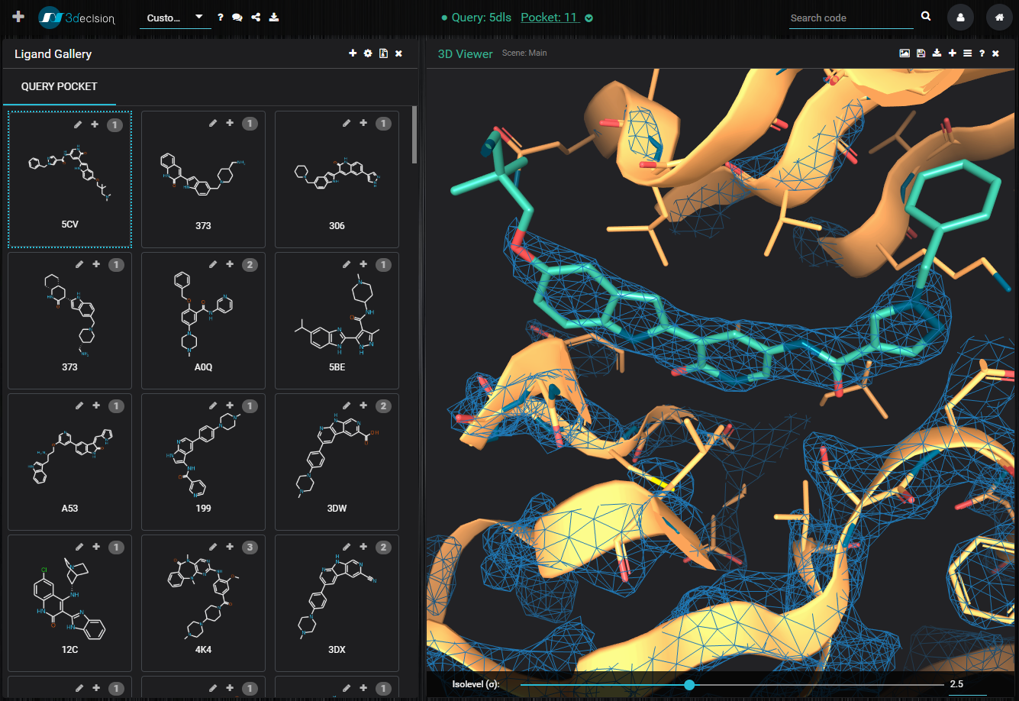Select the A0Q ligand structure thumbnail

coord(203,315)
